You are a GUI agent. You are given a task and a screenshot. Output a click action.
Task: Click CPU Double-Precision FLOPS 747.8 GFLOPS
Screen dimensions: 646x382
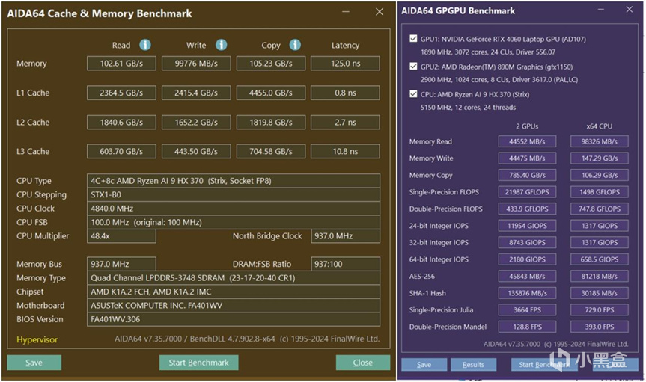[600, 209]
